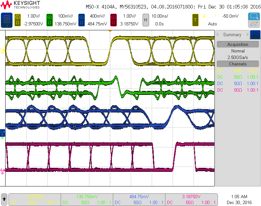
Task: Select the blue channel 3 50Ω badge
Action: (x=81, y=20)
